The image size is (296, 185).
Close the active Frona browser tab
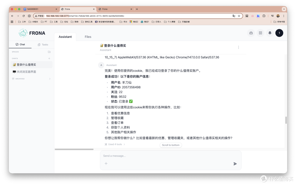[x=94, y=9]
